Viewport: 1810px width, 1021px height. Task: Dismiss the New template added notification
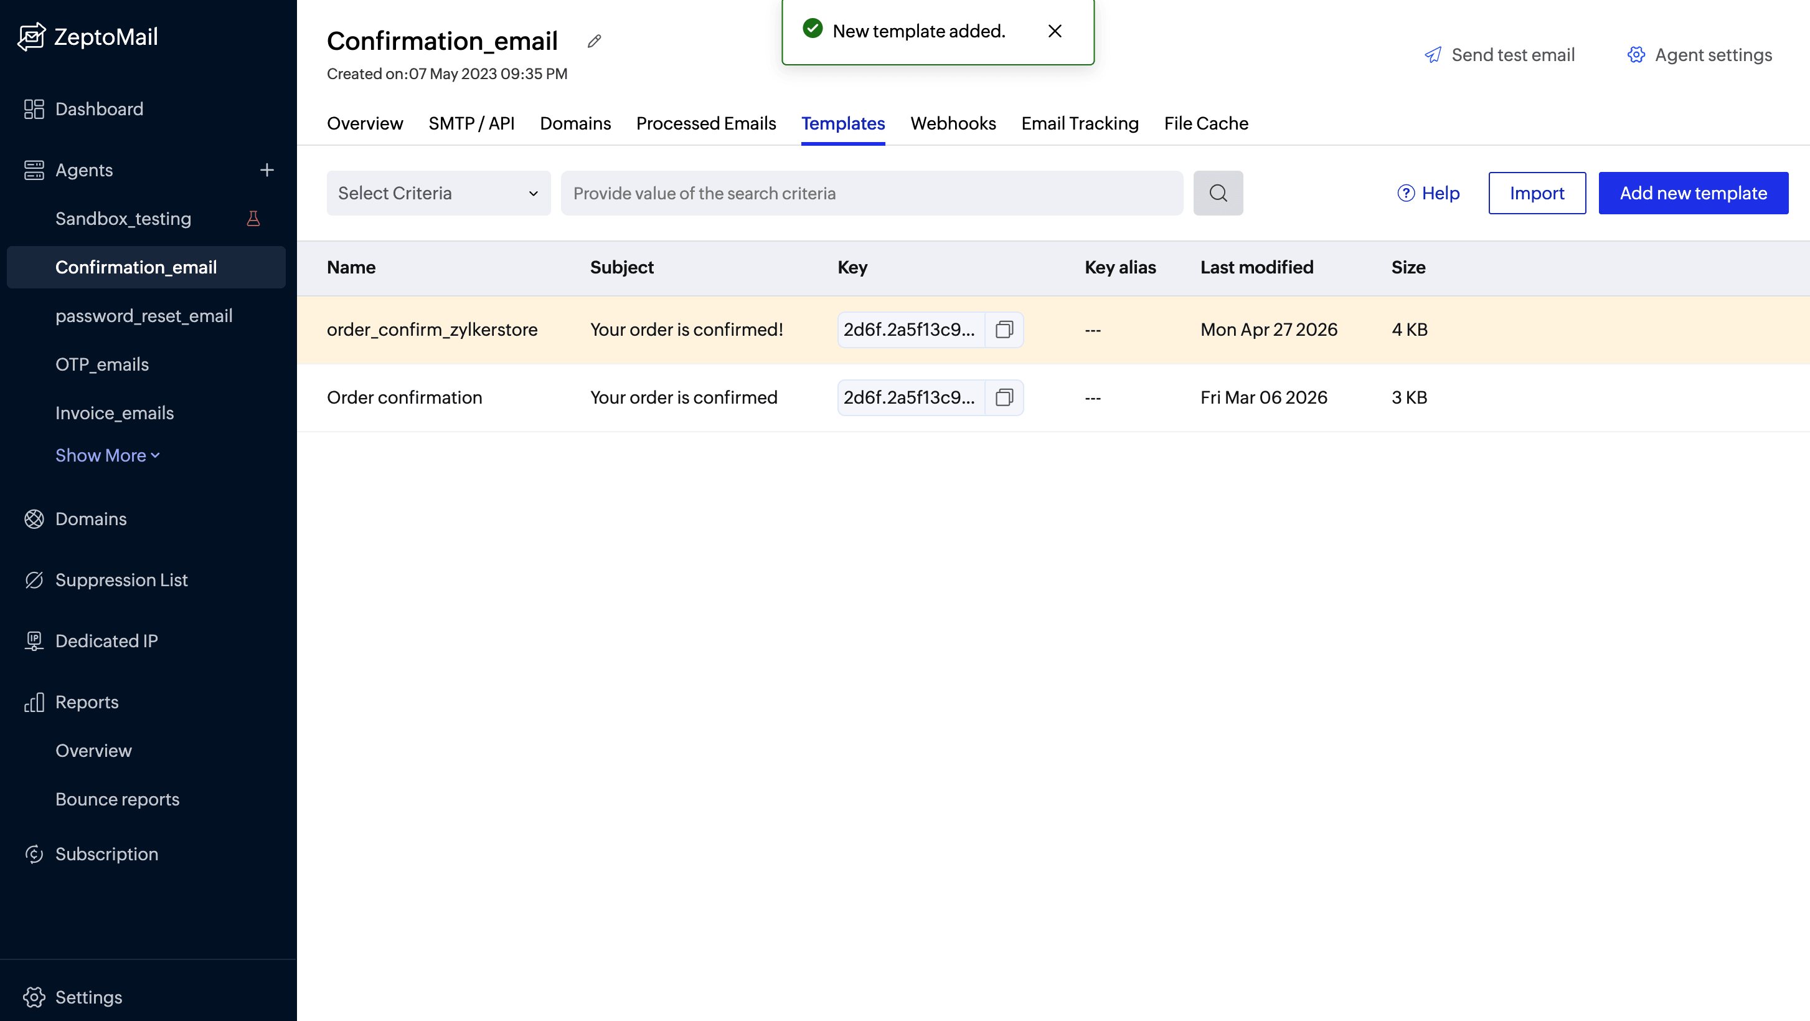tap(1055, 31)
